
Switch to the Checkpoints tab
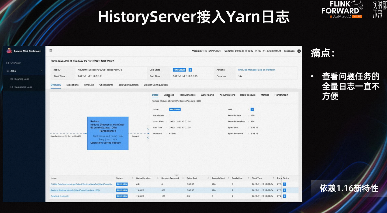pyautogui.click(x=106, y=85)
